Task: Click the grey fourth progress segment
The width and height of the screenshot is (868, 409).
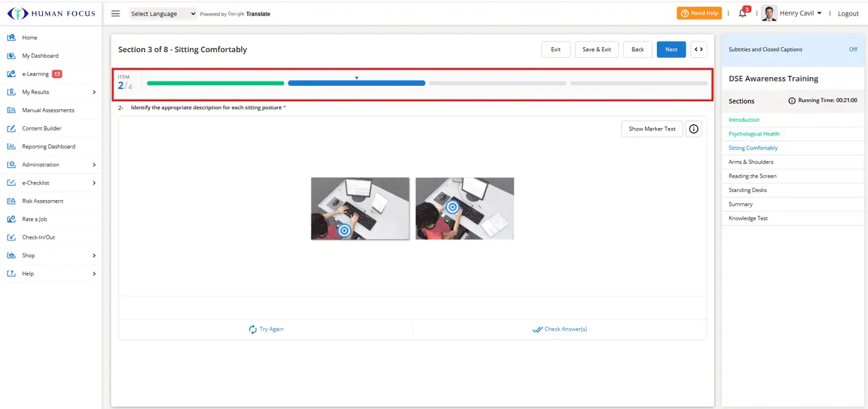Action: tap(638, 83)
